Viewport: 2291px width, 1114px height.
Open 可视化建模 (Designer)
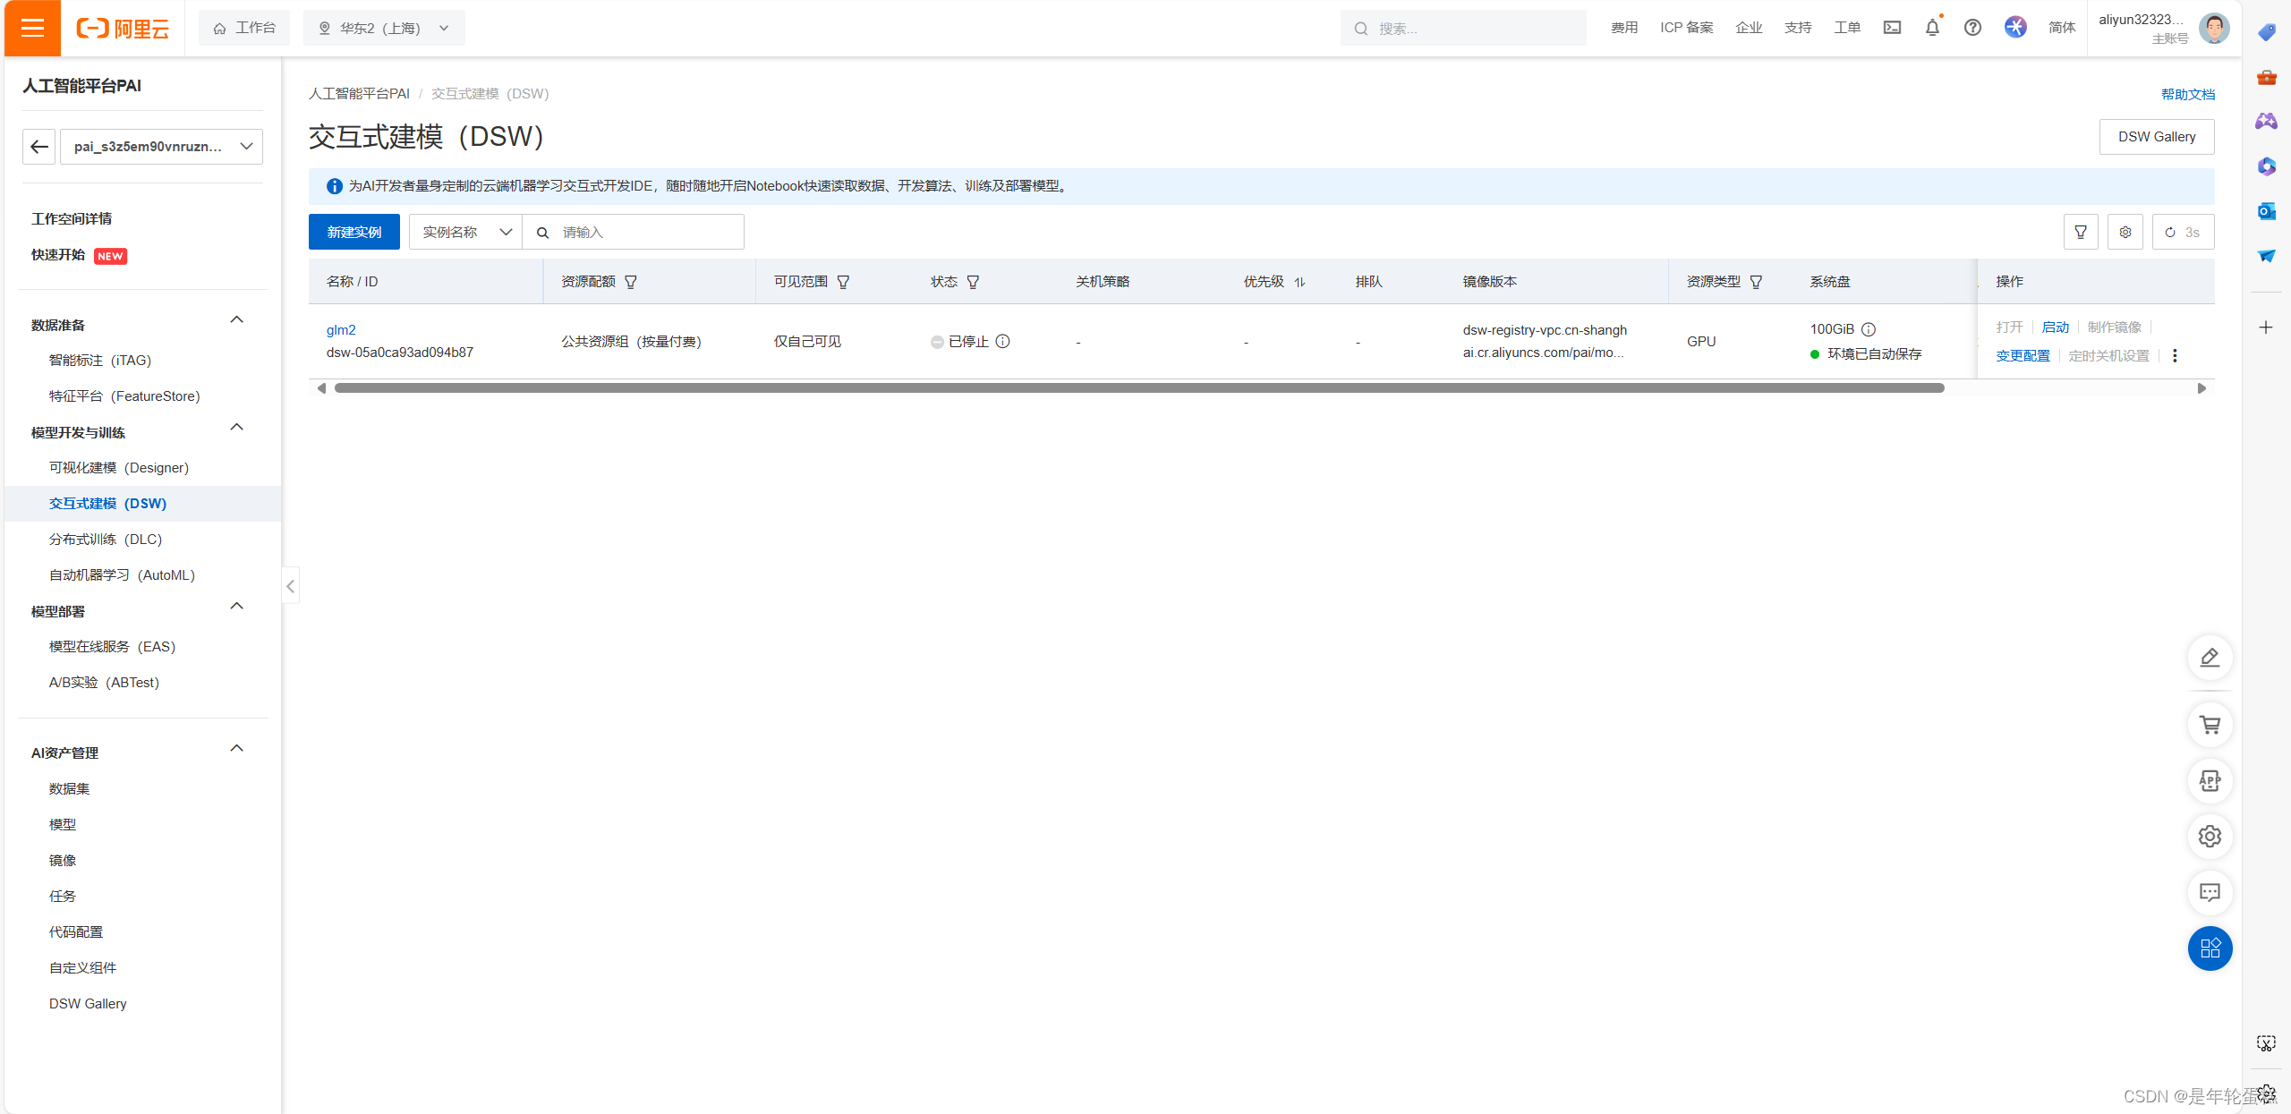119,467
